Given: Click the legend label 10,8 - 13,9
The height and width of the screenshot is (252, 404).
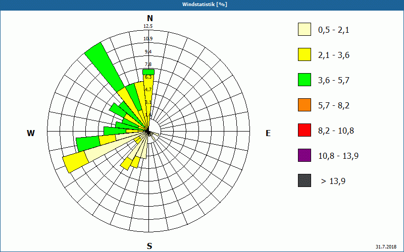Looking at the screenshot, I should click(338, 156).
